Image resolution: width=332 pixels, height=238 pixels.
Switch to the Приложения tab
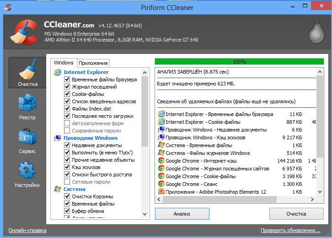[x=93, y=63]
